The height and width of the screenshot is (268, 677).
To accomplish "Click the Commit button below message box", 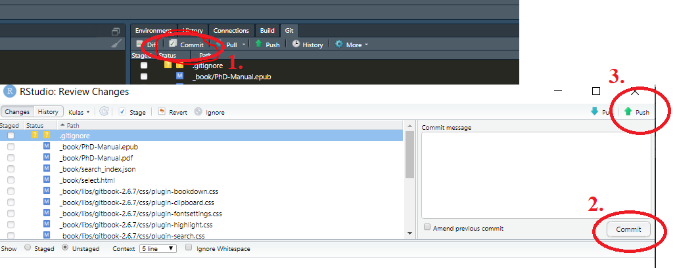I will pos(623,229).
